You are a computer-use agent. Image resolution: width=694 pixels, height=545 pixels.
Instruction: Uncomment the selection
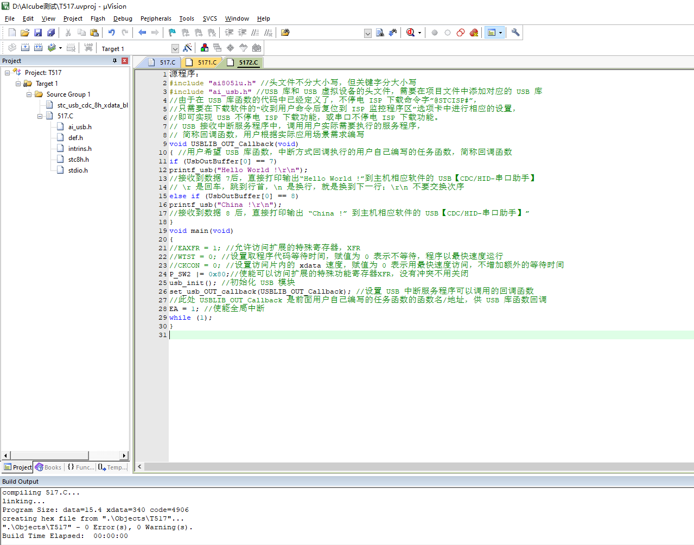click(x=269, y=33)
